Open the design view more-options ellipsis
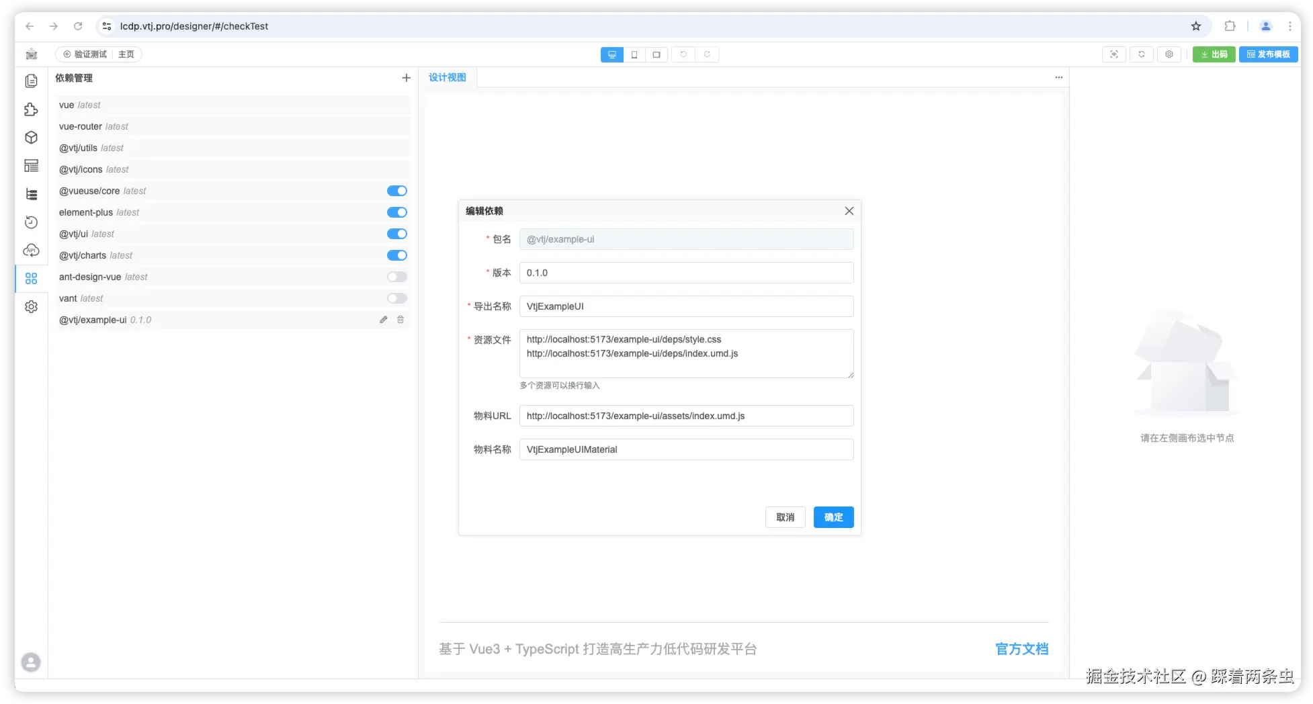The width and height of the screenshot is (1313, 704). pyautogui.click(x=1059, y=77)
